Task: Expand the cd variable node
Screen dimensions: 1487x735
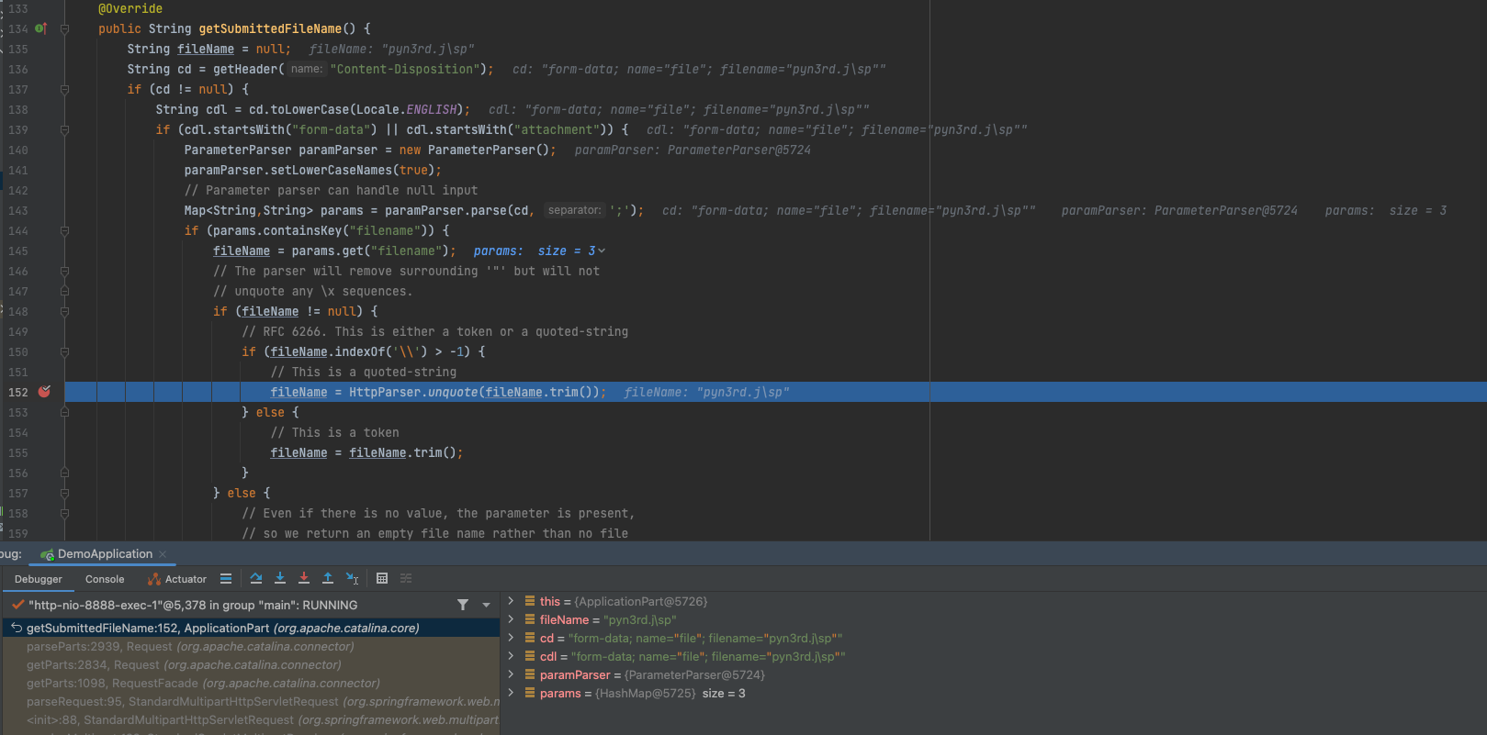Action: (512, 638)
